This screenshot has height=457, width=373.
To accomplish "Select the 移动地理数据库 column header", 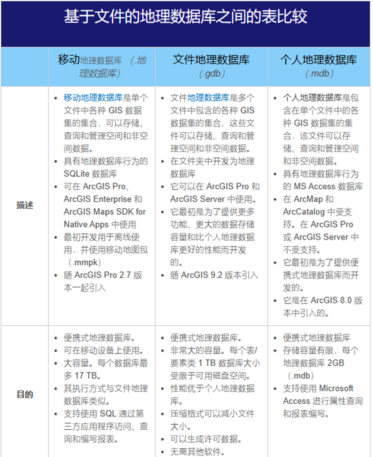I will click(102, 66).
